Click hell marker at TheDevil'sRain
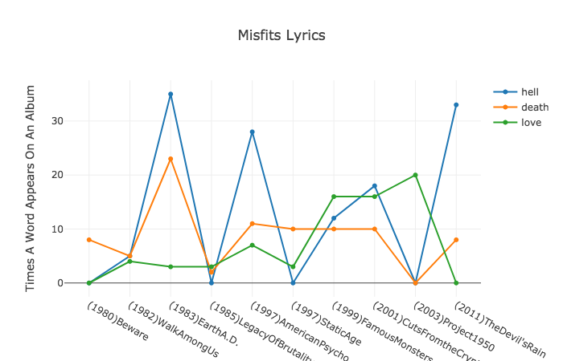Image resolution: width=563 pixels, height=361 pixels. coord(456,105)
